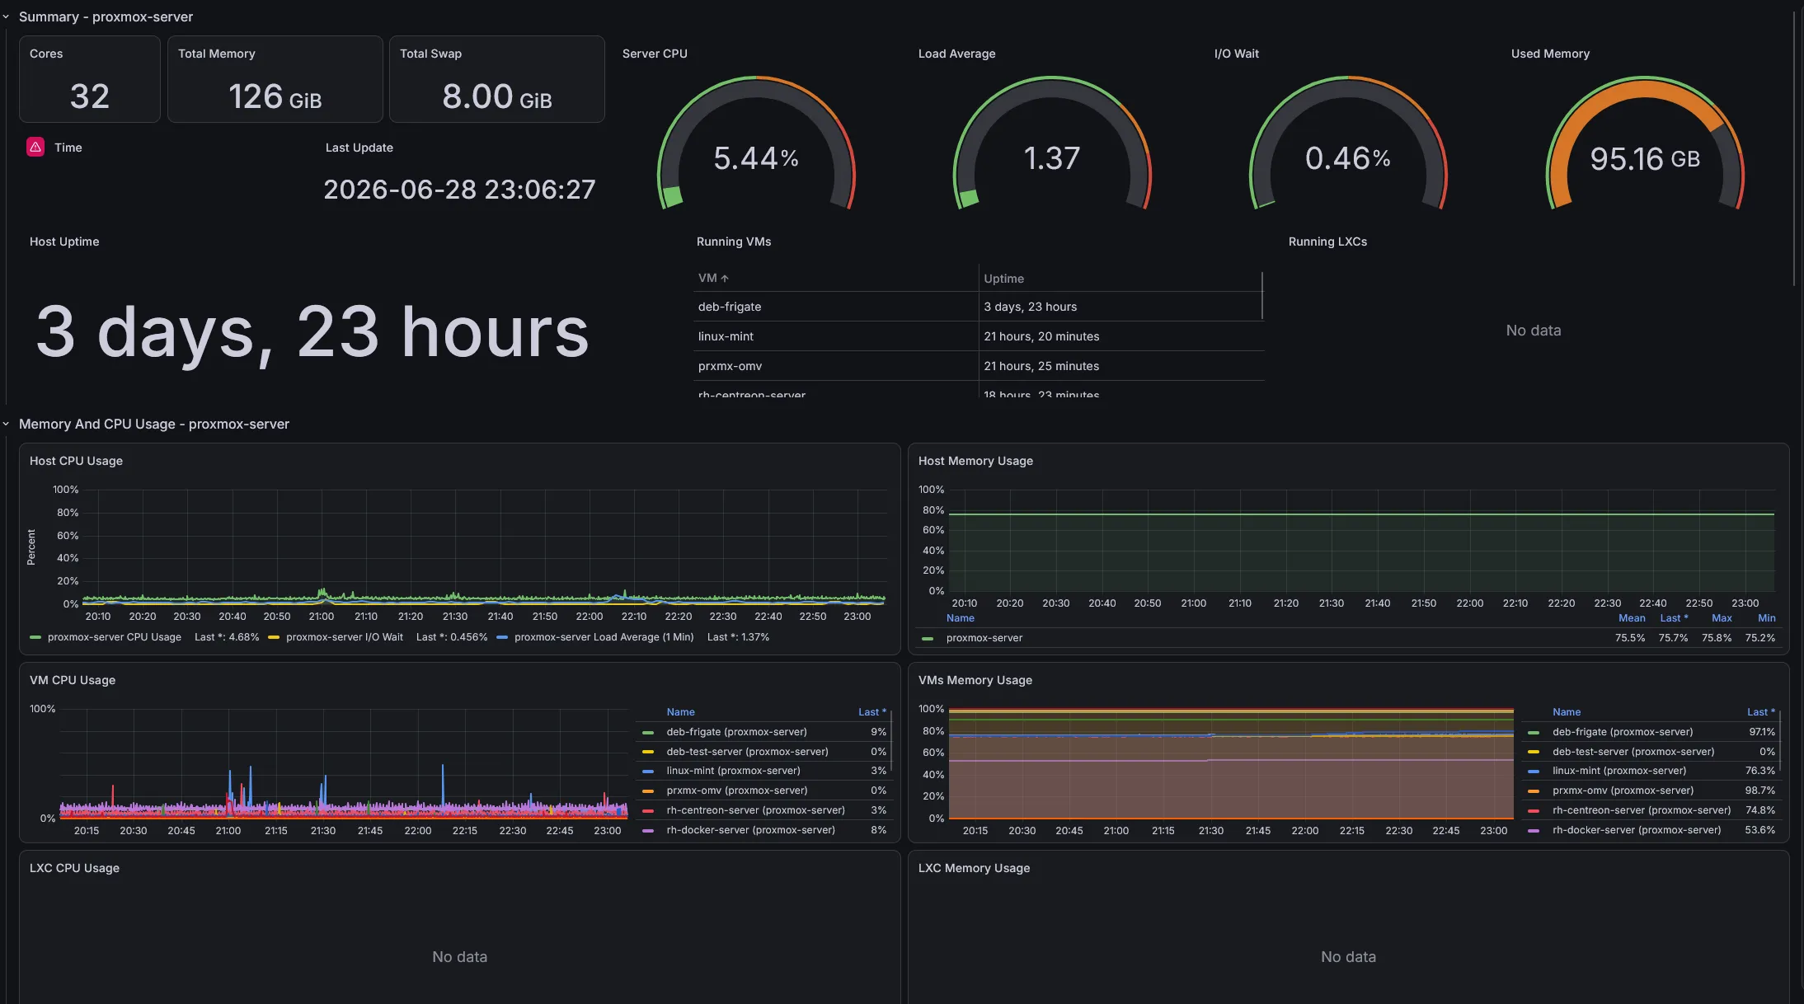
Task: Open the Used Memory panel title
Action: (x=1550, y=54)
